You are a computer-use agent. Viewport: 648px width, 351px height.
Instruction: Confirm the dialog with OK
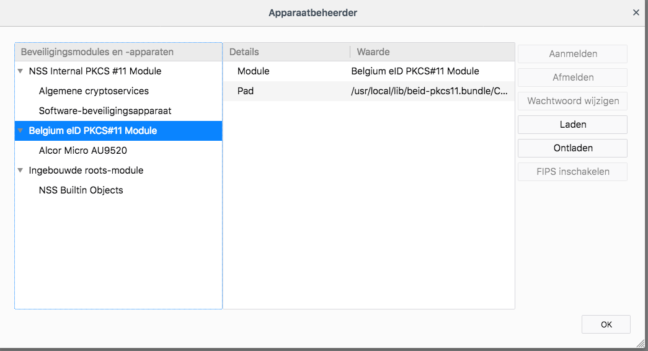(x=606, y=324)
